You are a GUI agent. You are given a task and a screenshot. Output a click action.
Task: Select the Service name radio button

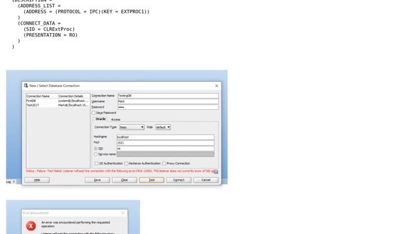[x=96, y=154]
